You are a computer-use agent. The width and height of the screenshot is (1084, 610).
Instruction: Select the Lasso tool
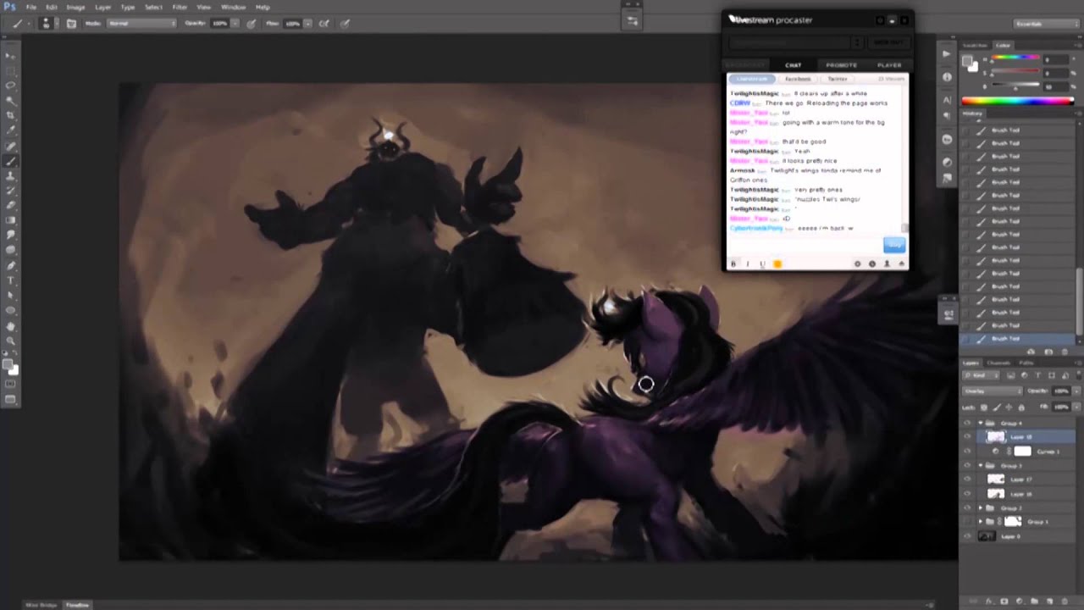pos(10,86)
